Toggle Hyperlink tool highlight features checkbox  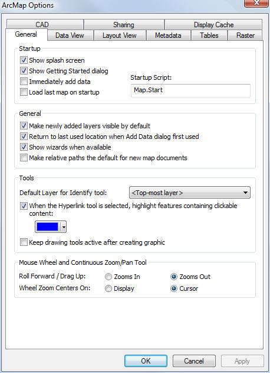[x=24, y=206]
